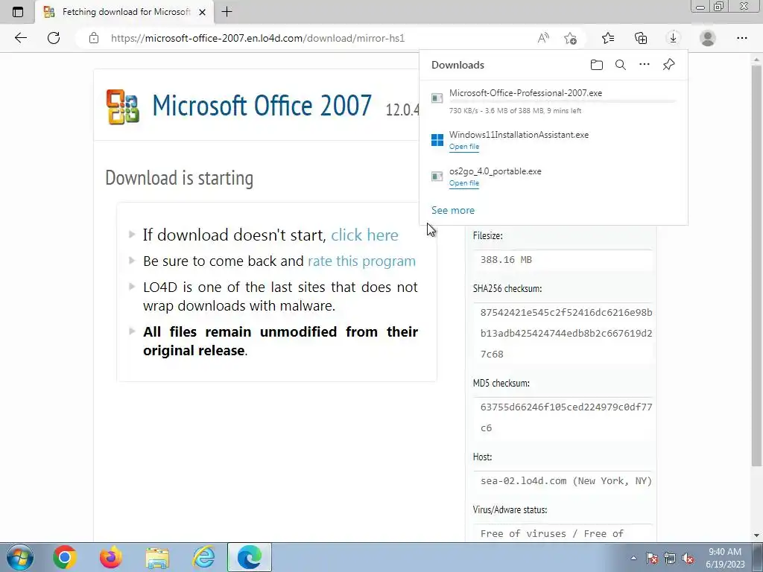This screenshot has height=572, width=763.
Task: Pin the Downloads panel
Action: (x=668, y=64)
